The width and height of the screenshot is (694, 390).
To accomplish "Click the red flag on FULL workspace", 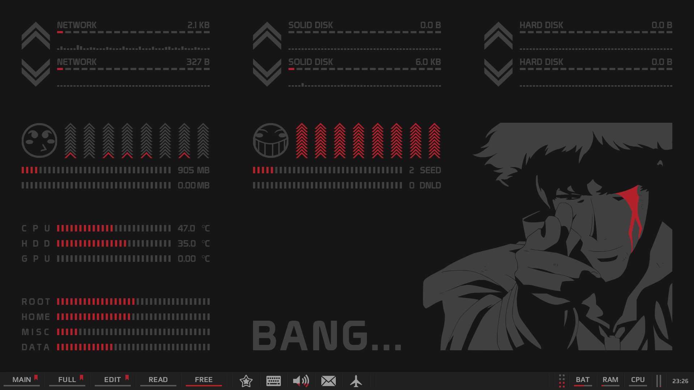I will [81, 378].
